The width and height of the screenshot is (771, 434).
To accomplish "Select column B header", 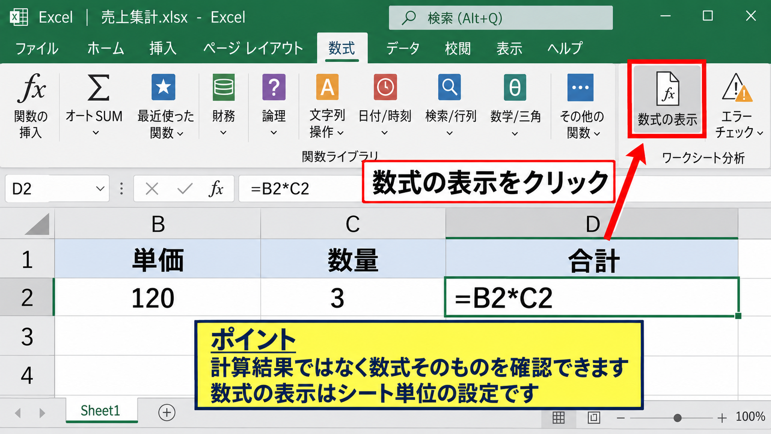I will 158,224.
